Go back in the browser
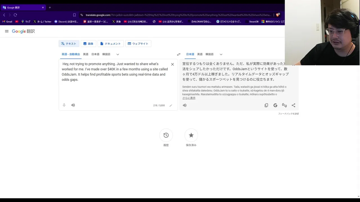 pos(4,15)
